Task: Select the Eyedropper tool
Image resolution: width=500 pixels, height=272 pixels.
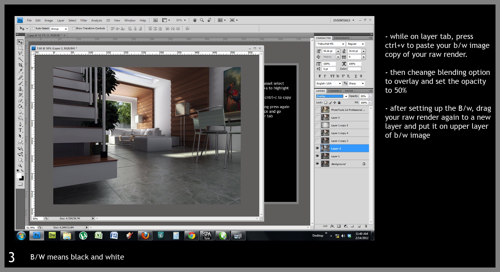Action: pos(20,71)
